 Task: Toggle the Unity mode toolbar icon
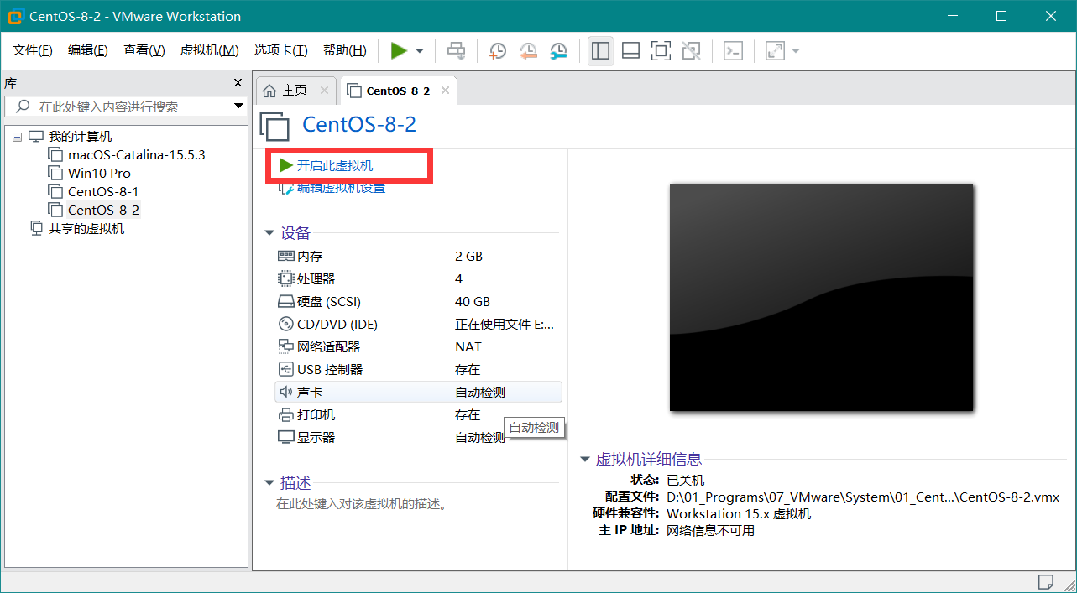tap(691, 51)
